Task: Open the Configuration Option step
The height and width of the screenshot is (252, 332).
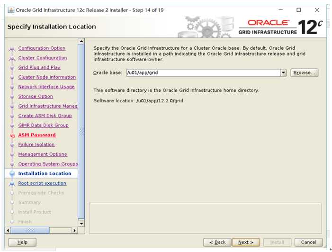Action: point(42,48)
